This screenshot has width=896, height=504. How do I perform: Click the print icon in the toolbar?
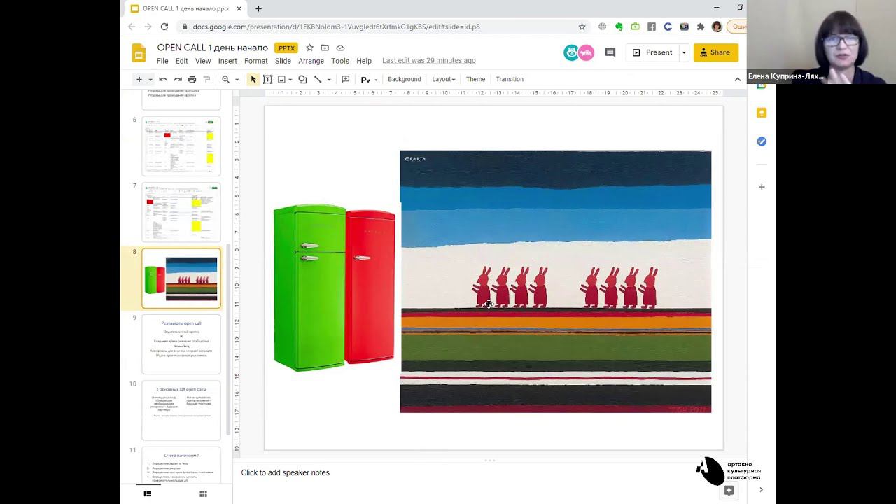[x=192, y=80]
